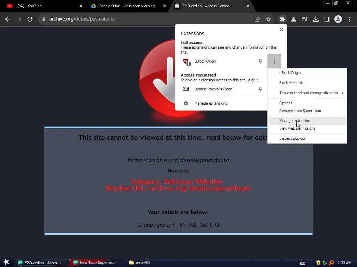Toggle uBlock Origin more actions button
This screenshot has height=267, width=357.
[274, 61]
